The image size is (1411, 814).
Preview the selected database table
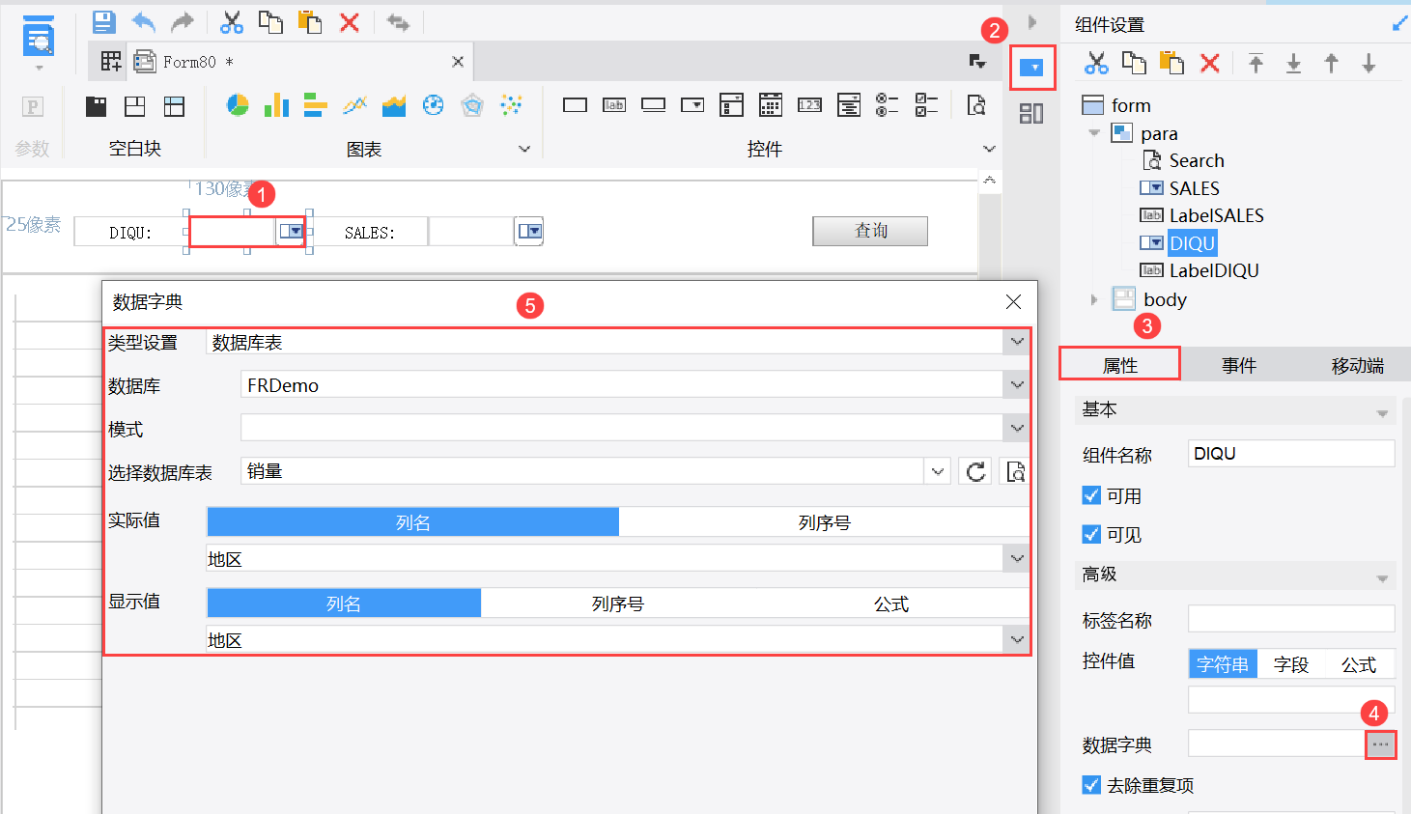point(1015,471)
